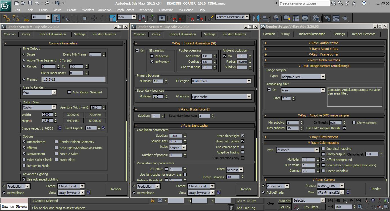Select the Frames radio button
This screenshot has height=211, width=390.
(x=24, y=79)
